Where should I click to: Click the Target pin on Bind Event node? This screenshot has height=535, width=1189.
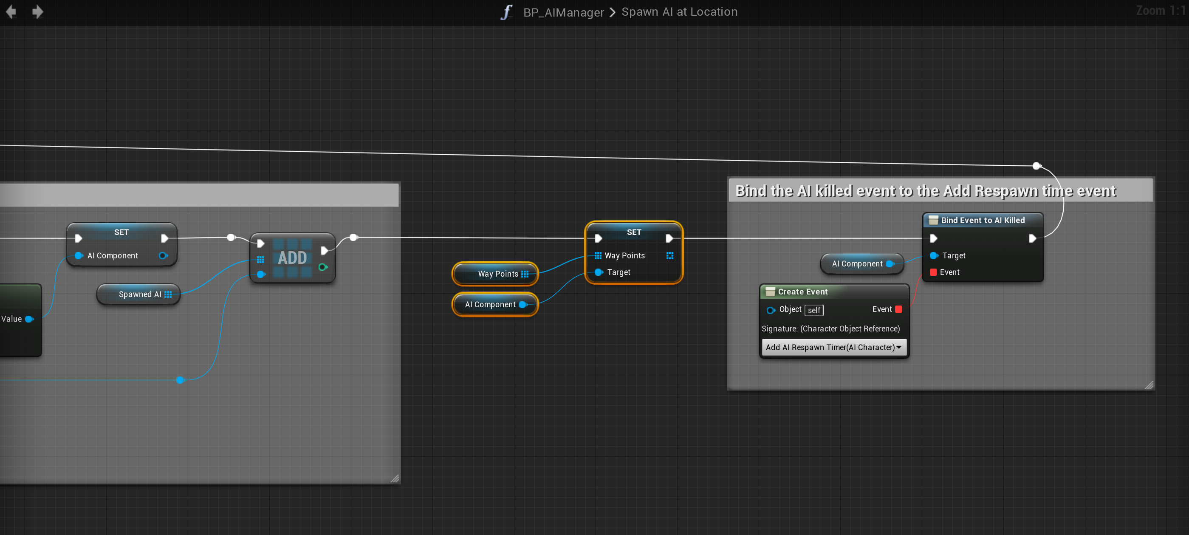tap(933, 255)
